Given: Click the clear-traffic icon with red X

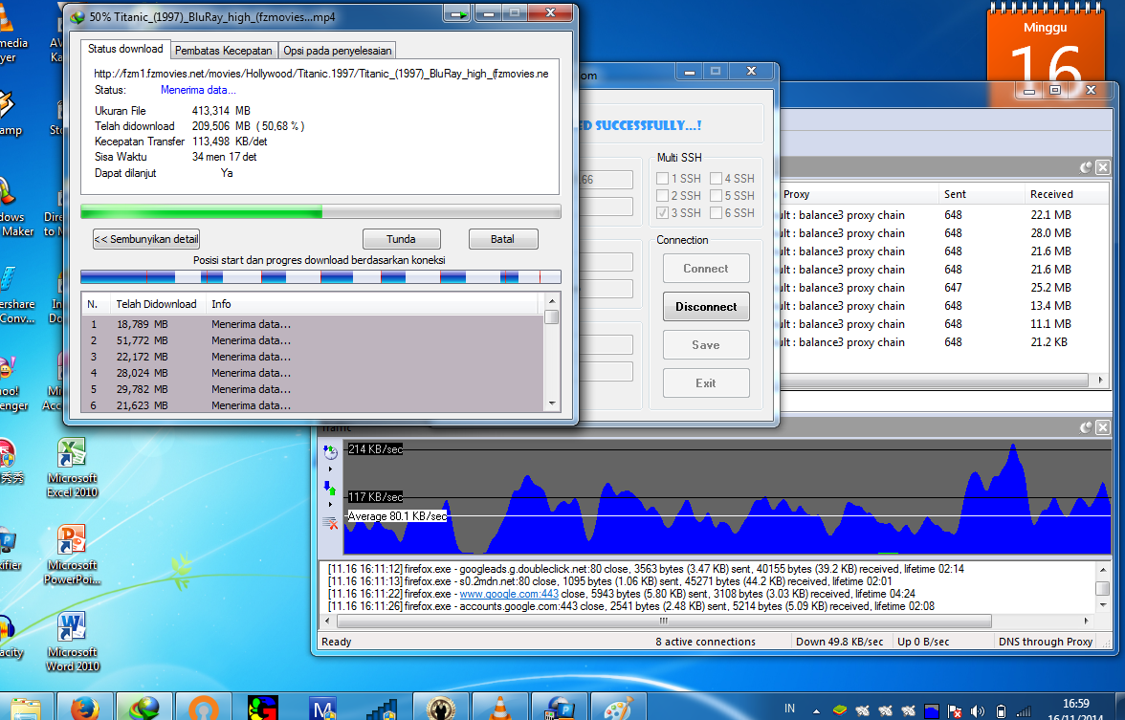Looking at the screenshot, I should click(x=330, y=523).
